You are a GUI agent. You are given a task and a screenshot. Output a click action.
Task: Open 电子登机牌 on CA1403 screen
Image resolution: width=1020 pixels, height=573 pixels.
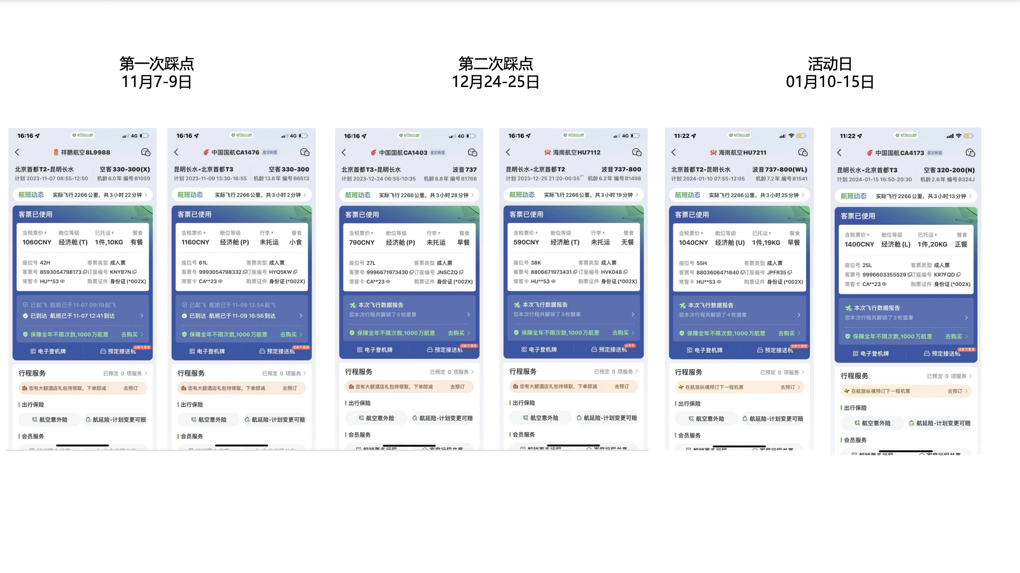pyautogui.click(x=375, y=350)
